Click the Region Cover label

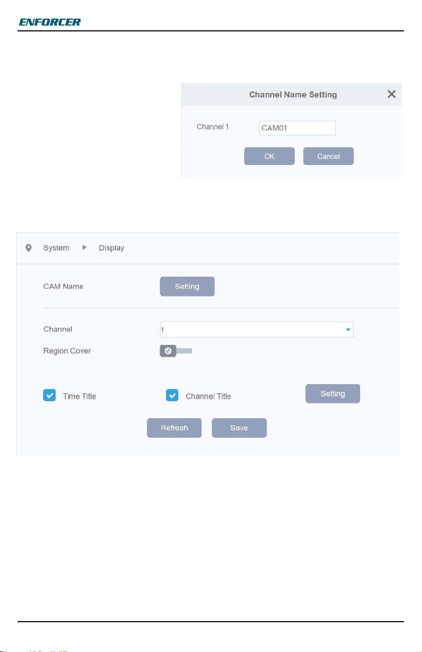(67, 351)
